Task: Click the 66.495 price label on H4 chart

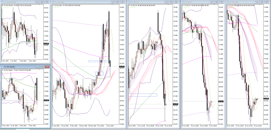Action: (175, 104)
